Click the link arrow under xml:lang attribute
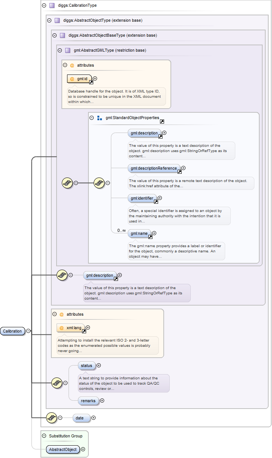The image size is (272, 458). tap(84, 331)
